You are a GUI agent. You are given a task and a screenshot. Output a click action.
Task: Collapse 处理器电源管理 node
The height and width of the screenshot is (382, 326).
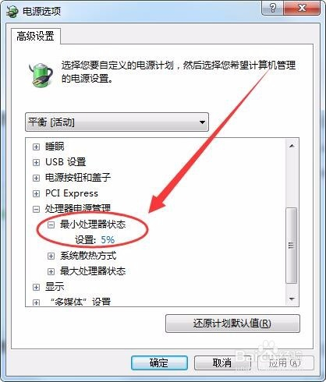pyautogui.click(x=36, y=209)
